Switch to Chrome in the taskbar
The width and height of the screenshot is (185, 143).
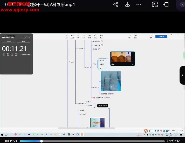[x=64, y=134]
